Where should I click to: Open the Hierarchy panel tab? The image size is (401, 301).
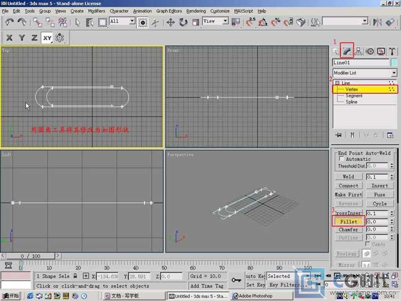(x=359, y=51)
